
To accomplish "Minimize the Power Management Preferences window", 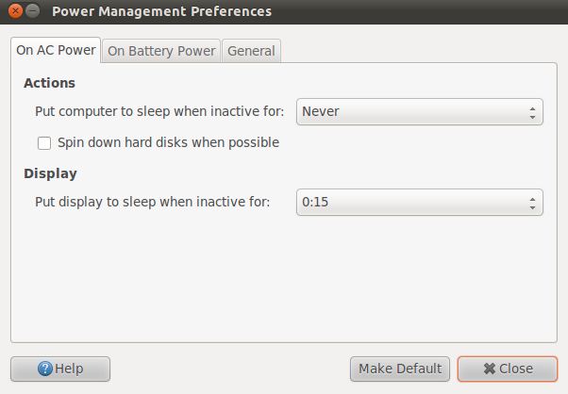I will coord(33,11).
